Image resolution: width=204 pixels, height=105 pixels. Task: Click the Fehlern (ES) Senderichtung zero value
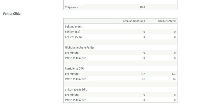(175, 32)
